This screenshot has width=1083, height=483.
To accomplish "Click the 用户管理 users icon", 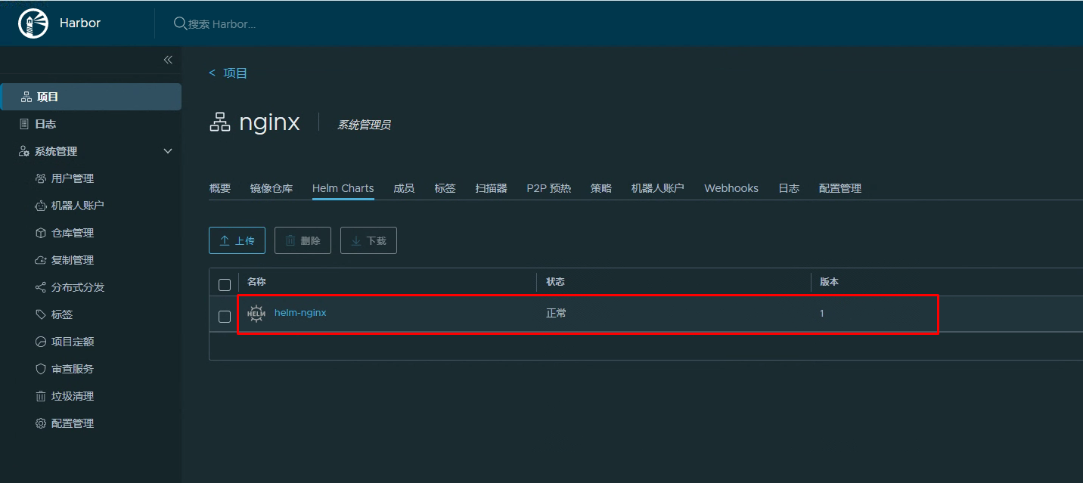I will point(41,178).
